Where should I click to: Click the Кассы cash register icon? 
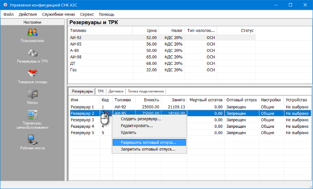point(32,94)
